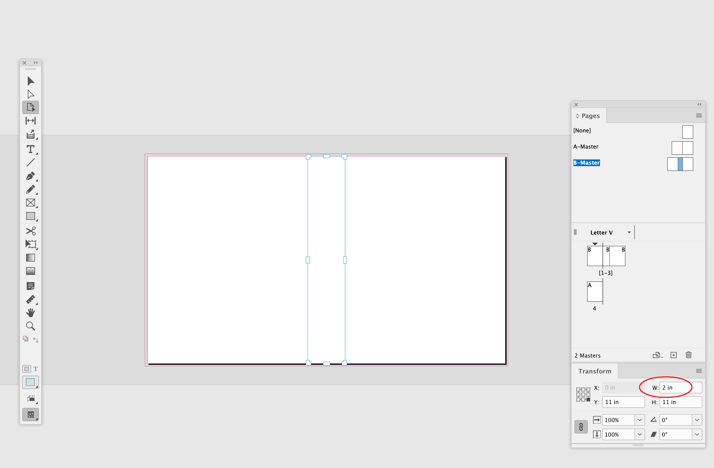The height and width of the screenshot is (468, 714).
Task: Click the Hand tool
Action: (30, 312)
